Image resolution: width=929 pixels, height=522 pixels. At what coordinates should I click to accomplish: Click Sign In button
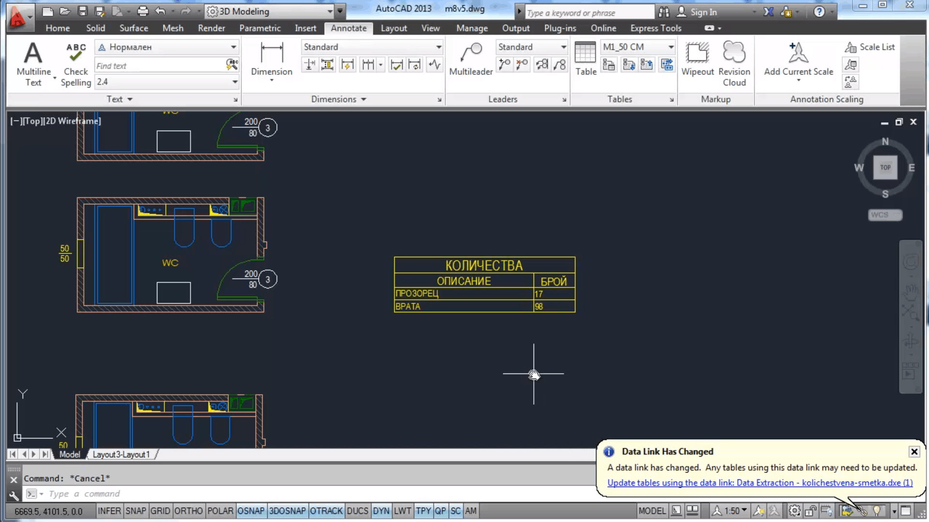[x=697, y=12]
